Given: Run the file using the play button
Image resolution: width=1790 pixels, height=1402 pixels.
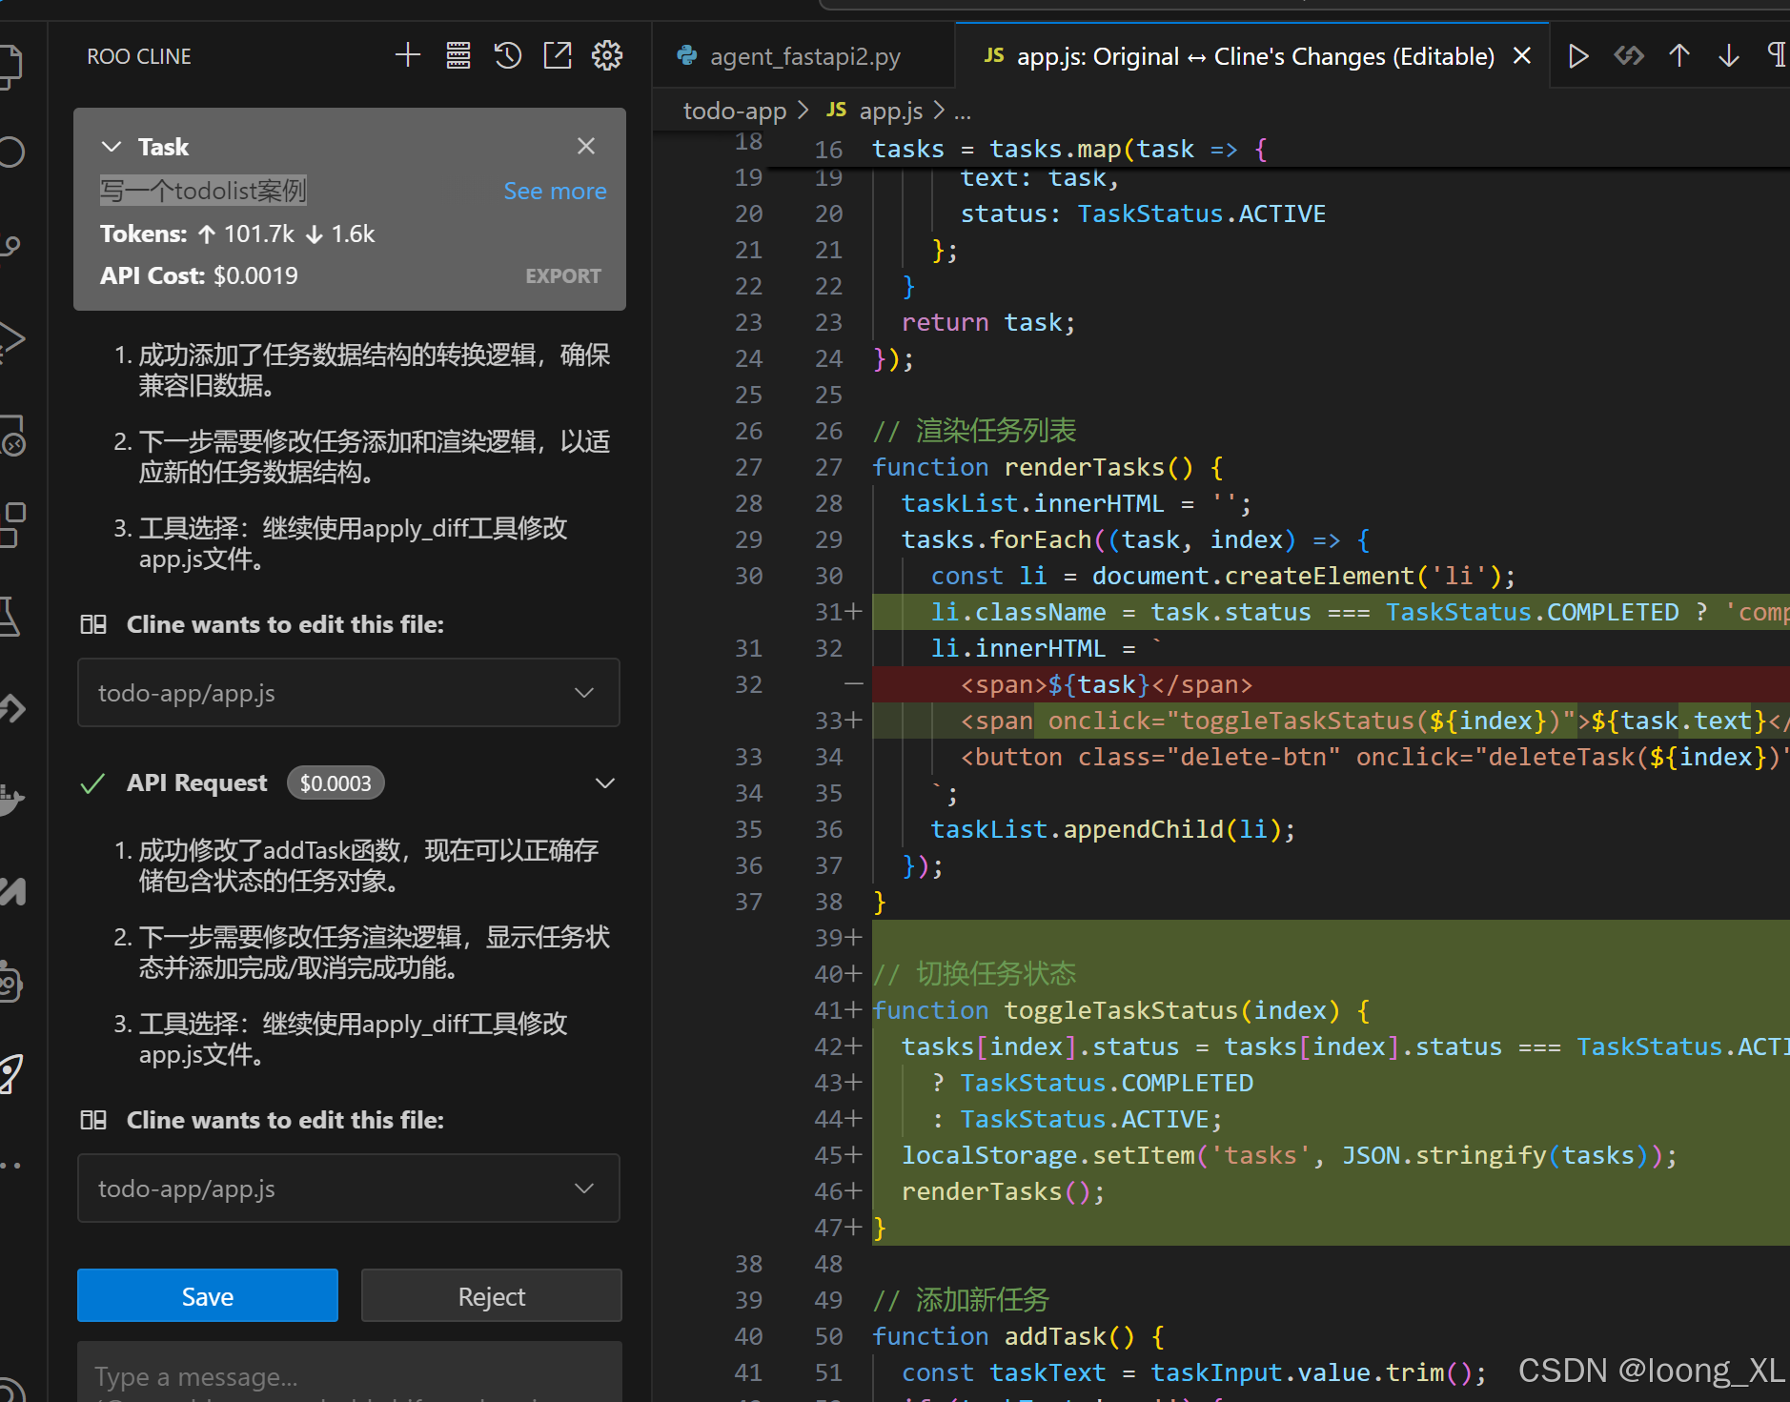Looking at the screenshot, I should pos(1577,54).
